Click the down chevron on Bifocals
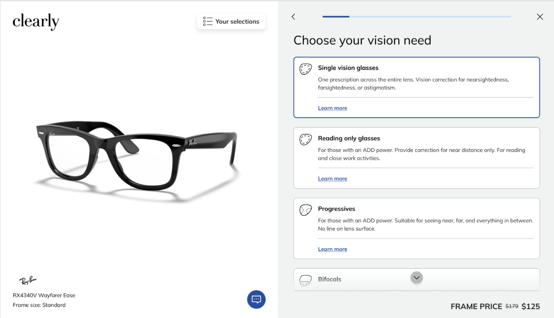Viewport: 554px width, 318px height. [x=417, y=278]
